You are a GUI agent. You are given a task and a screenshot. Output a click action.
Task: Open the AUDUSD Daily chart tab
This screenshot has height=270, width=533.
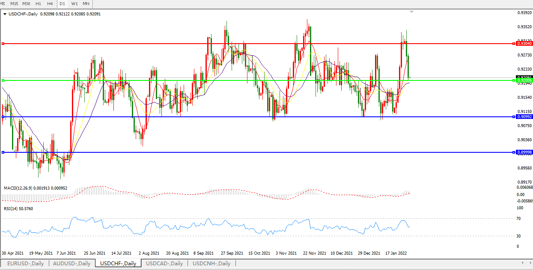tap(71, 264)
